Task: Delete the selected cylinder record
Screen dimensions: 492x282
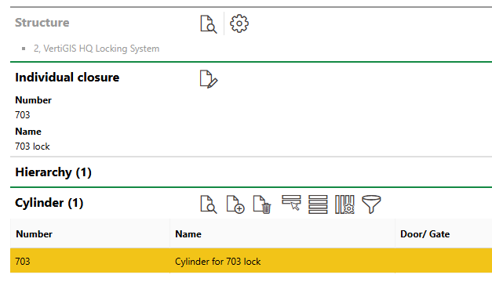Action: pos(262,204)
